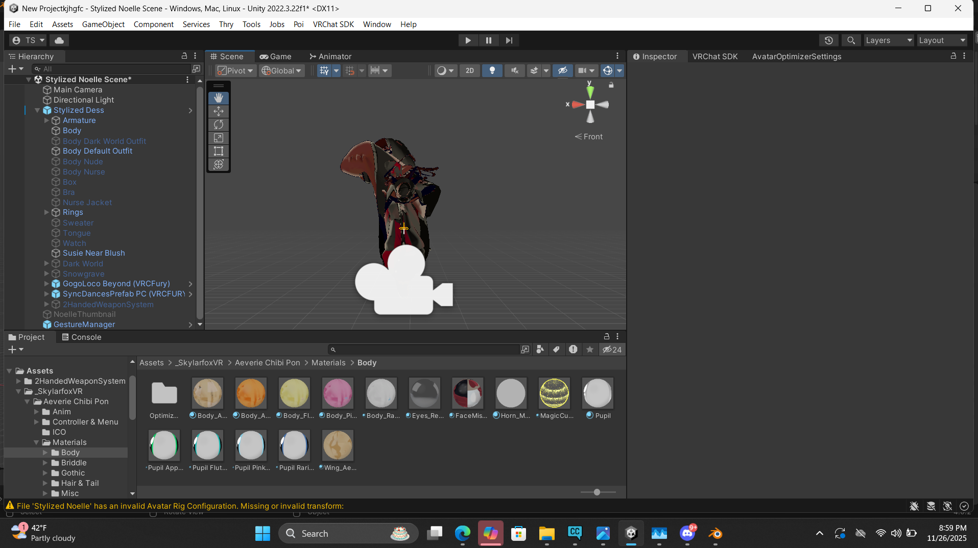Click Aeverie Chibi Pon breadcrumb
Screen dimensions: 978x548
tap(267, 363)
